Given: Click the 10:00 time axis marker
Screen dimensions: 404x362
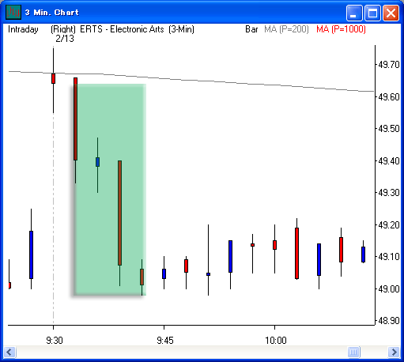Looking at the screenshot, I should click(x=276, y=340).
